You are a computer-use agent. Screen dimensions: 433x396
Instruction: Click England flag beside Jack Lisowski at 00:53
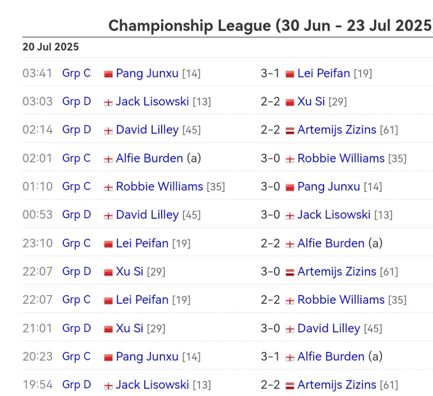(290, 215)
